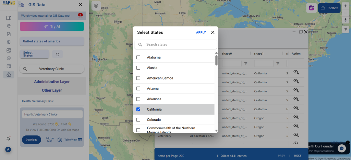Check the Arizona checkbox
351x160 pixels.
[138, 88]
